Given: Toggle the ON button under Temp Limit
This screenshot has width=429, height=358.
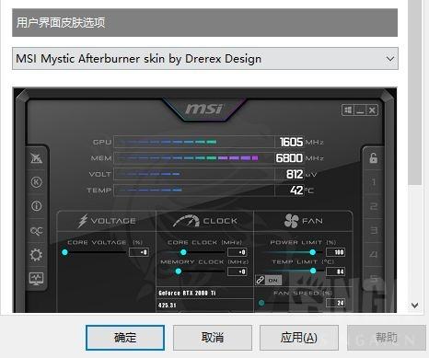Looking at the screenshot, I should tap(273, 280).
